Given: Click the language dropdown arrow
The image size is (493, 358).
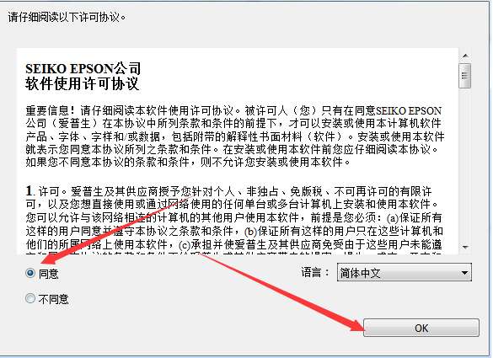Looking at the screenshot, I should 464,273.
